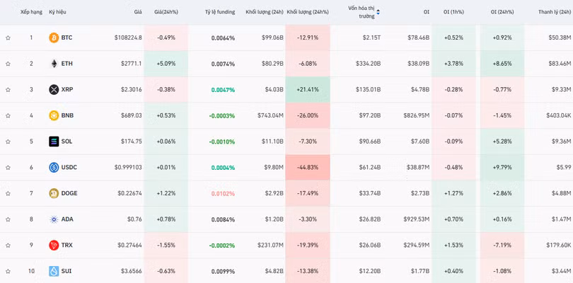The height and width of the screenshot is (283, 573).
Task: Toggle favorite star for BTC row
Action: click(x=8, y=37)
